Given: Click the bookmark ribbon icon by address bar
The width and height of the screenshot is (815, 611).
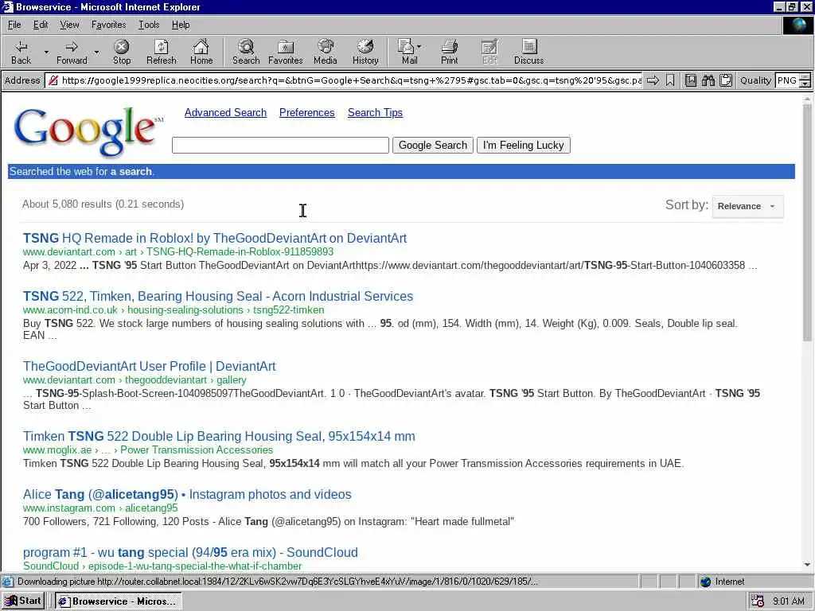Looking at the screenshot, I should pyautogui.click(x=670, y=80).
